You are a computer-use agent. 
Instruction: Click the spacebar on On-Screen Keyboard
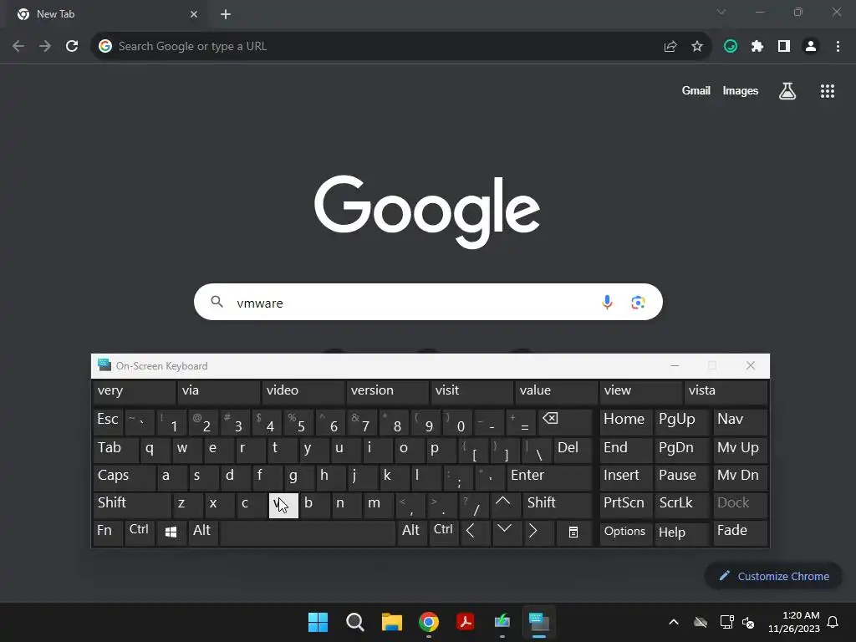[x=308, y=532]
